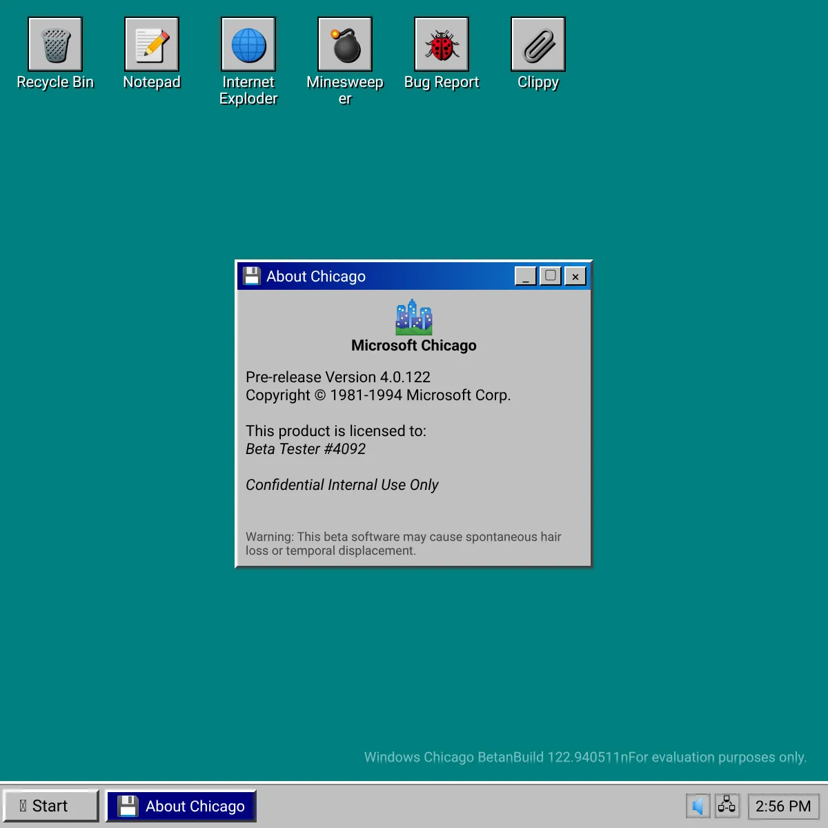
Task: Open the Start menu
Action: tap(51, 806)
